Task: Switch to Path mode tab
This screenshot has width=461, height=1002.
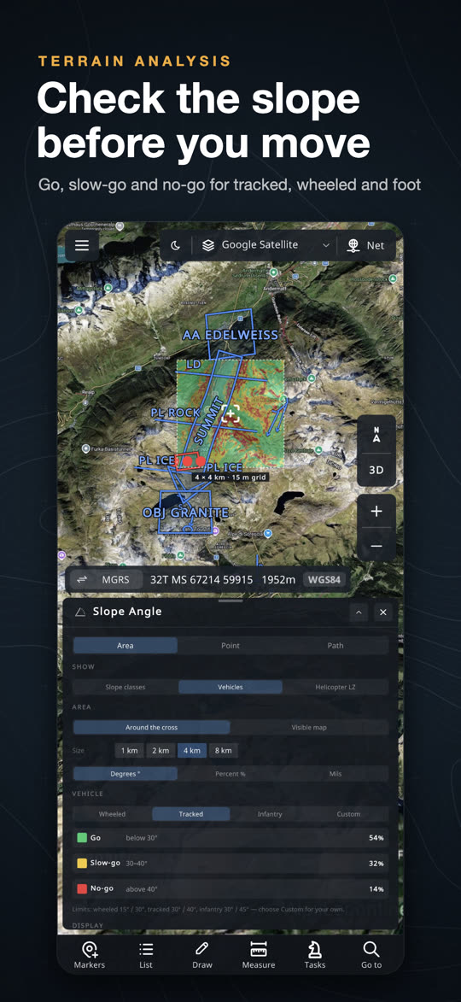Action: point(336,646)
